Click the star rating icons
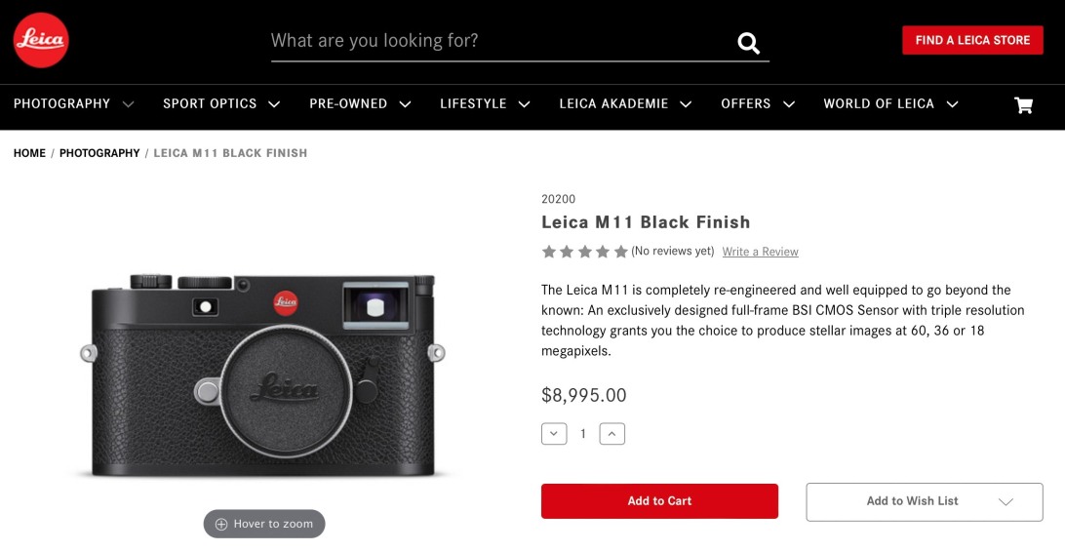Image resolution: width=1065 pixels, height=552 pixels. point(585,252)
